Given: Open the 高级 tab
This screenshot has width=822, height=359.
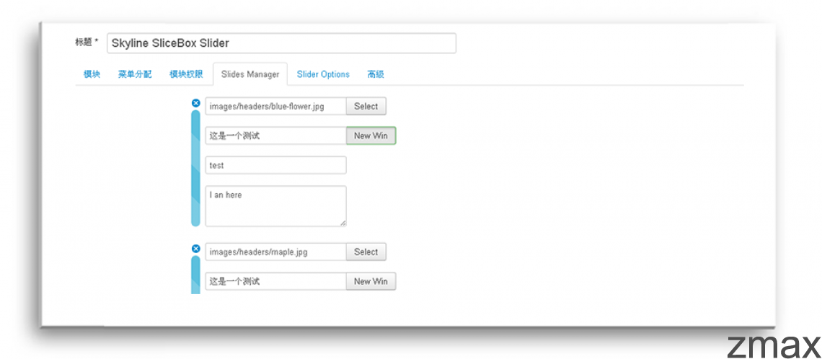Looking at the screenshot, I should (376, 74).
